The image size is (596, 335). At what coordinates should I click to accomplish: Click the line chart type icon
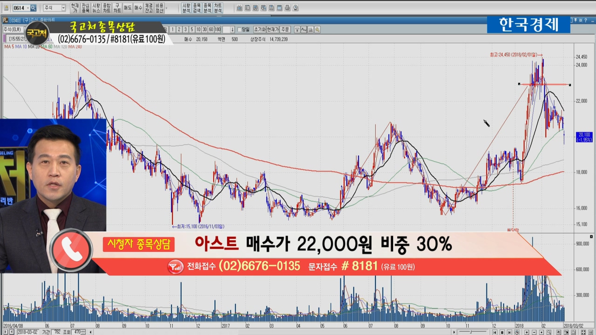pyautogui.click(x=304, y=29)
